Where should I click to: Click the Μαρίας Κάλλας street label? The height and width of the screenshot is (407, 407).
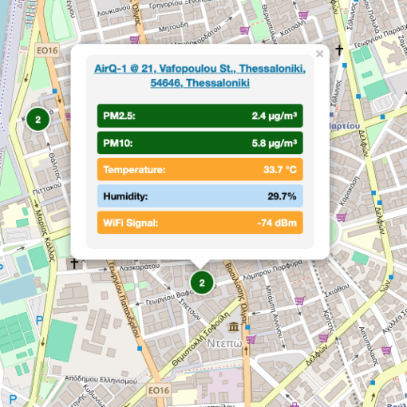click(x=45, y=235)
